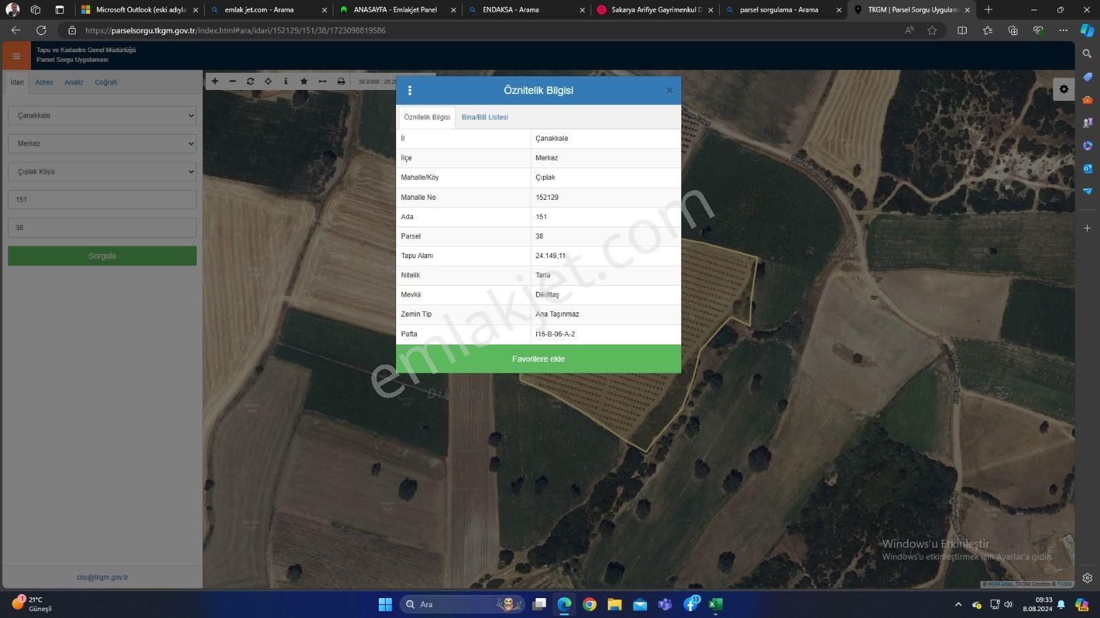Image resolution: width=1100 pixels, height=618 pixels.
Task: Select the measure distance tool
Action: click(322, 81)
